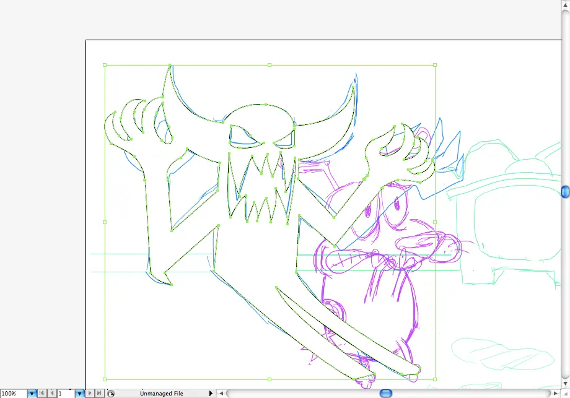The height and width of the screenshot is (398, 570).
Task: Click the vertical scrollbar blue thumb
Action: pyautogui.click(x=565, y=191)
